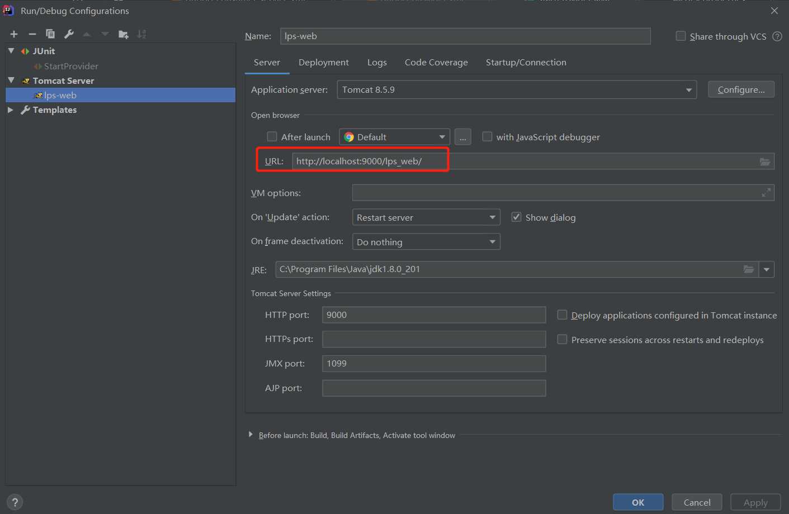
Task: Open the wrench edit defaults icon
Action: tap(69, 34)
